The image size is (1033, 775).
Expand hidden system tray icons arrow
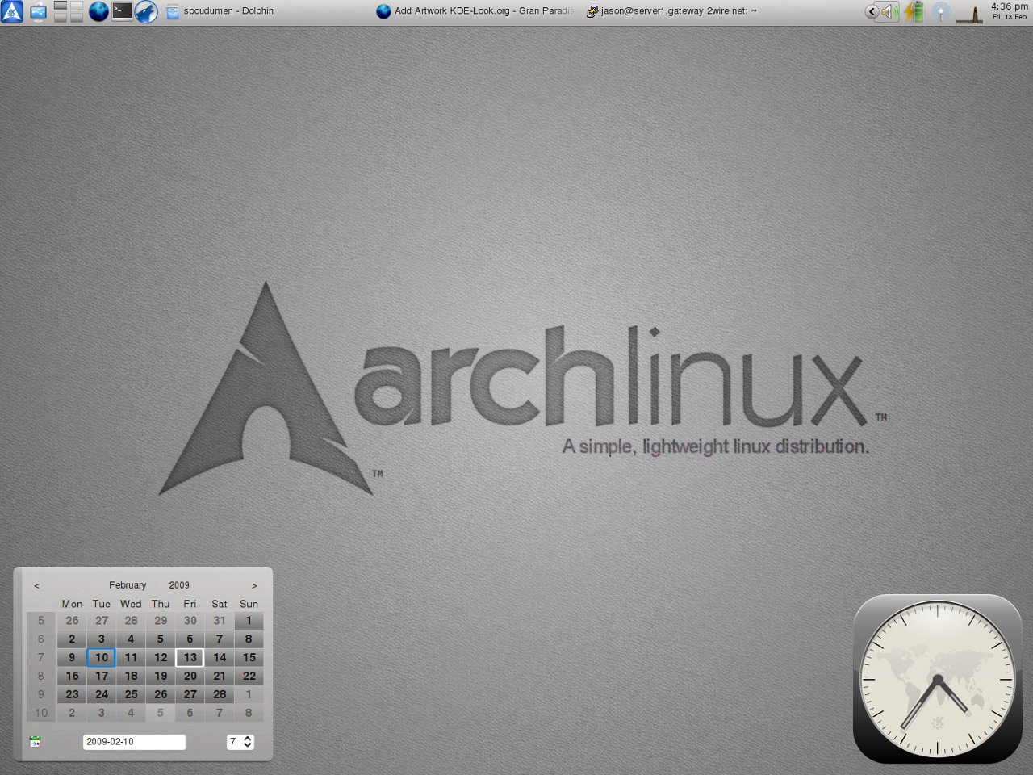coord(871,11)
